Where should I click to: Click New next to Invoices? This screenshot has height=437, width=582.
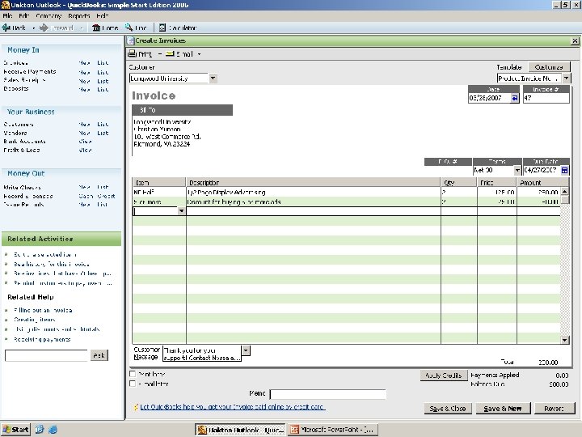pos(84,63)
